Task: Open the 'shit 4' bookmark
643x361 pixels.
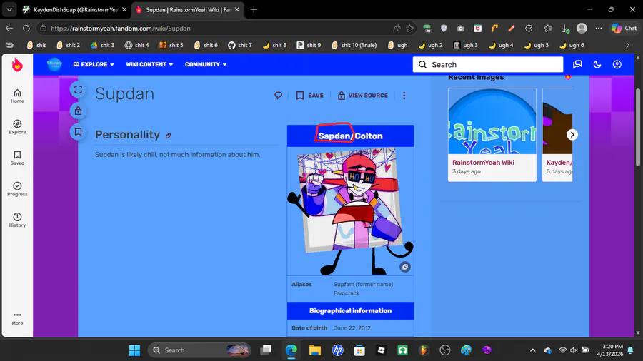Action: pyautogui.click(x=136, y=45)
